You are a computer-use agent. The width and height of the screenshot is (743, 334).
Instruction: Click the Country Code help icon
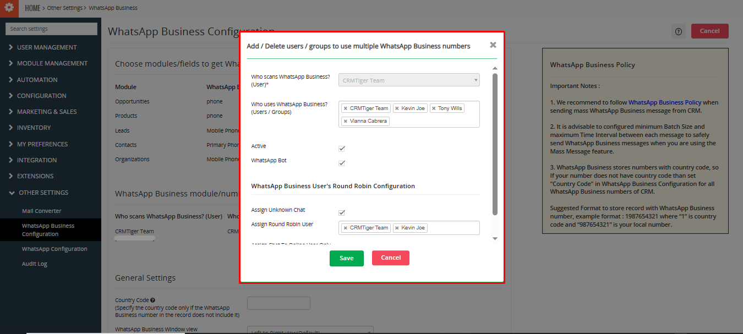coord(152,300)
